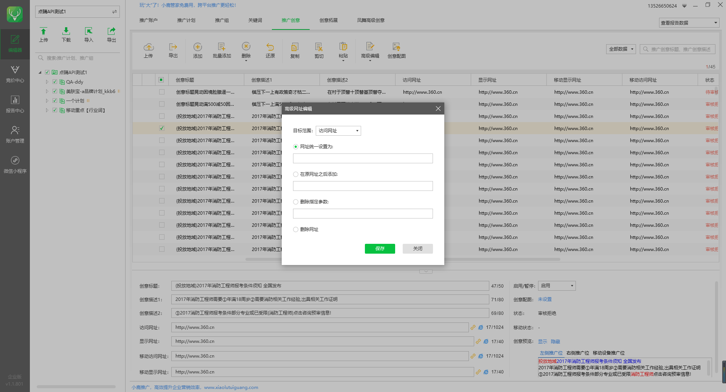Click the green 保存 button
Image resolution: width=726 pixels, height=392 pixels.
tap(380, 249)
